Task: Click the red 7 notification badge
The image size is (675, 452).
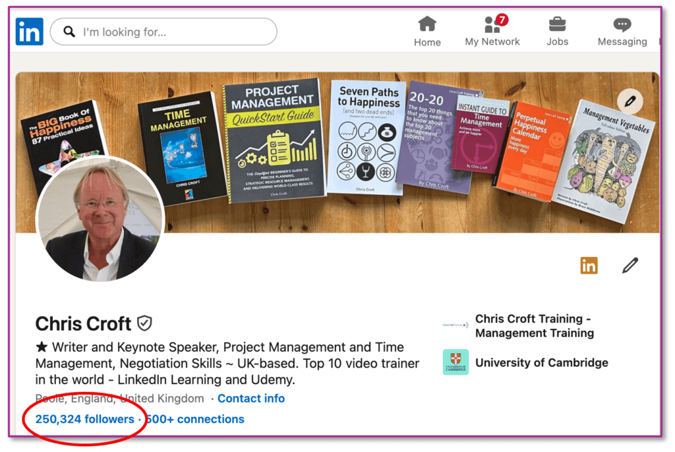Action: pyautogui.click(x=502, y=20)
